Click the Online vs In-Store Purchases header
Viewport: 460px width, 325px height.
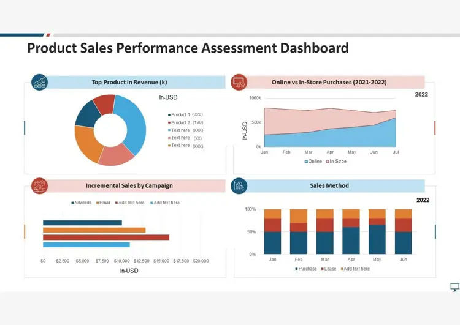point(329,82)
